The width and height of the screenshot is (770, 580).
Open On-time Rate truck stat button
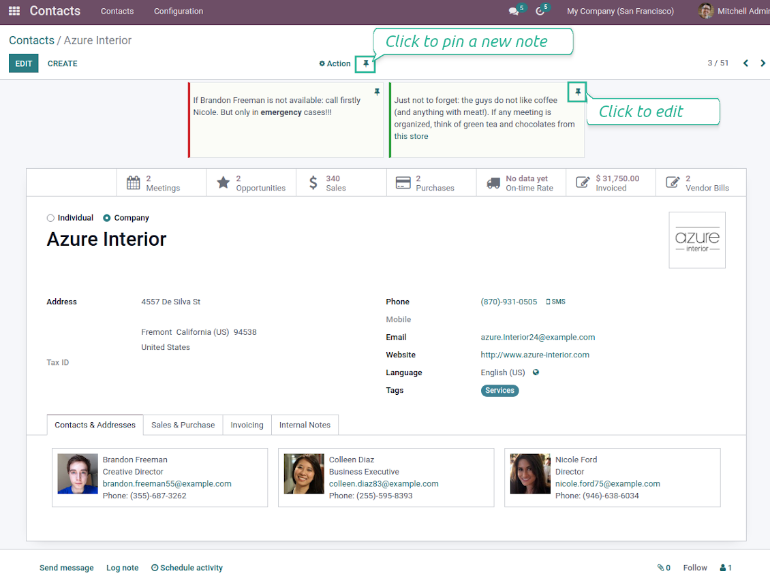pos(521,183)
